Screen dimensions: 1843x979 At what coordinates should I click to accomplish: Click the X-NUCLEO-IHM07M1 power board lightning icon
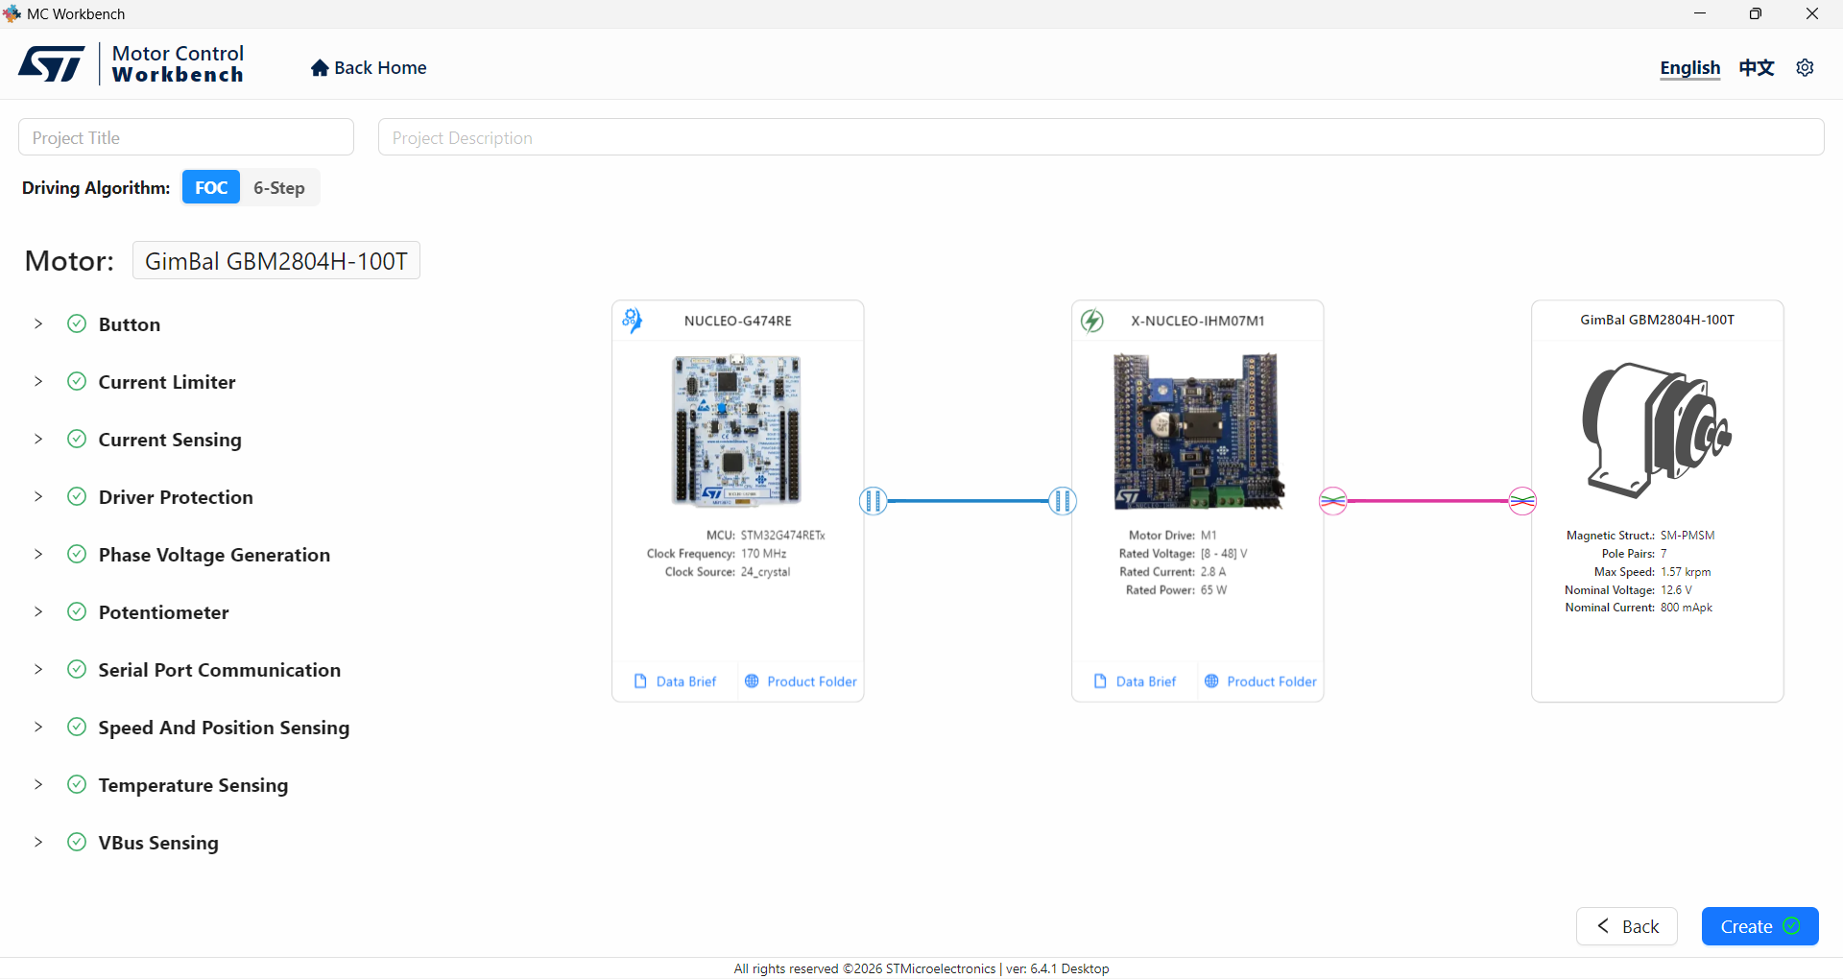click(x=1091, y=321)
